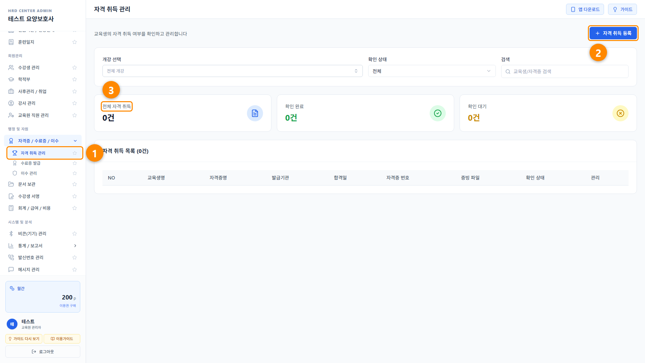Open 이수 관리 in the sidebar
This screenshot has height=363, width=645.
click(29, 173)
